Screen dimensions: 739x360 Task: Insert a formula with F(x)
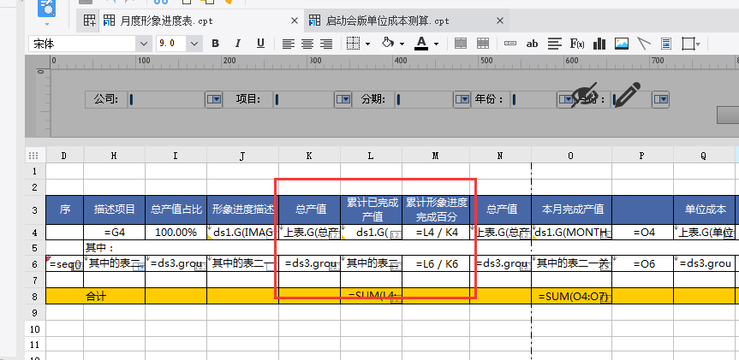(x=577, y=44)
